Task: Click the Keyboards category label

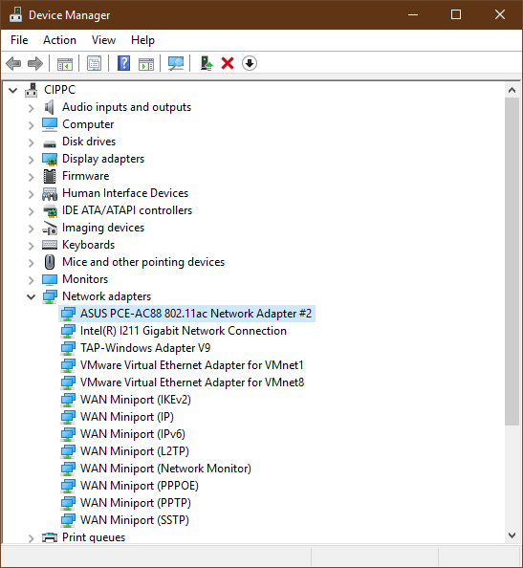Action: (88, 245)
